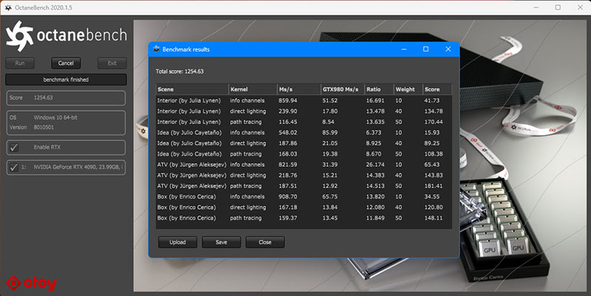Click the 148.11 score value
The width and height of the screenshot is (591, 296).
click(434, 218)
